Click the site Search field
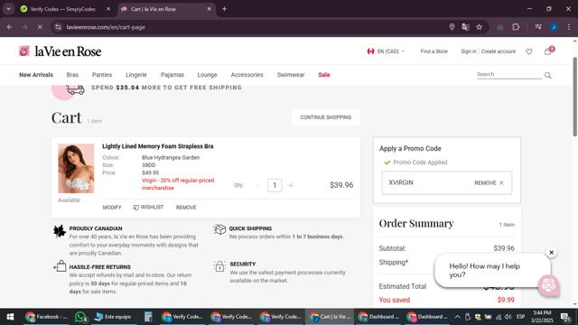Screen dimensions: 578x325 click(509, 74)
